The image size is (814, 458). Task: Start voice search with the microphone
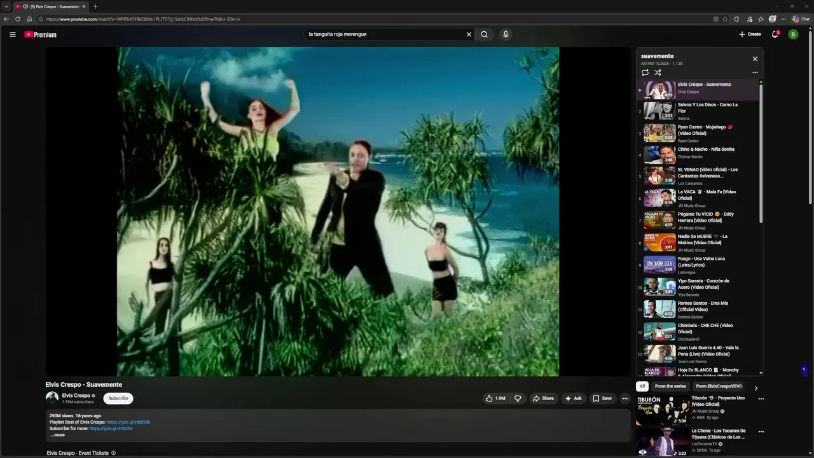click(x=506, y=34)
